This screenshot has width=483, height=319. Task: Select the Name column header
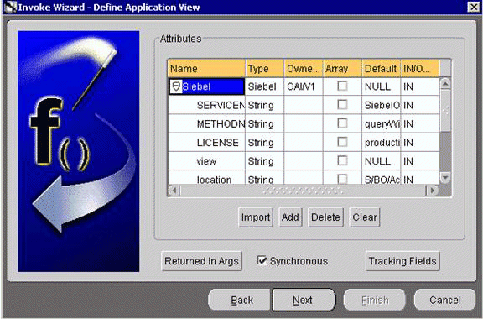(x=206, y=69)
